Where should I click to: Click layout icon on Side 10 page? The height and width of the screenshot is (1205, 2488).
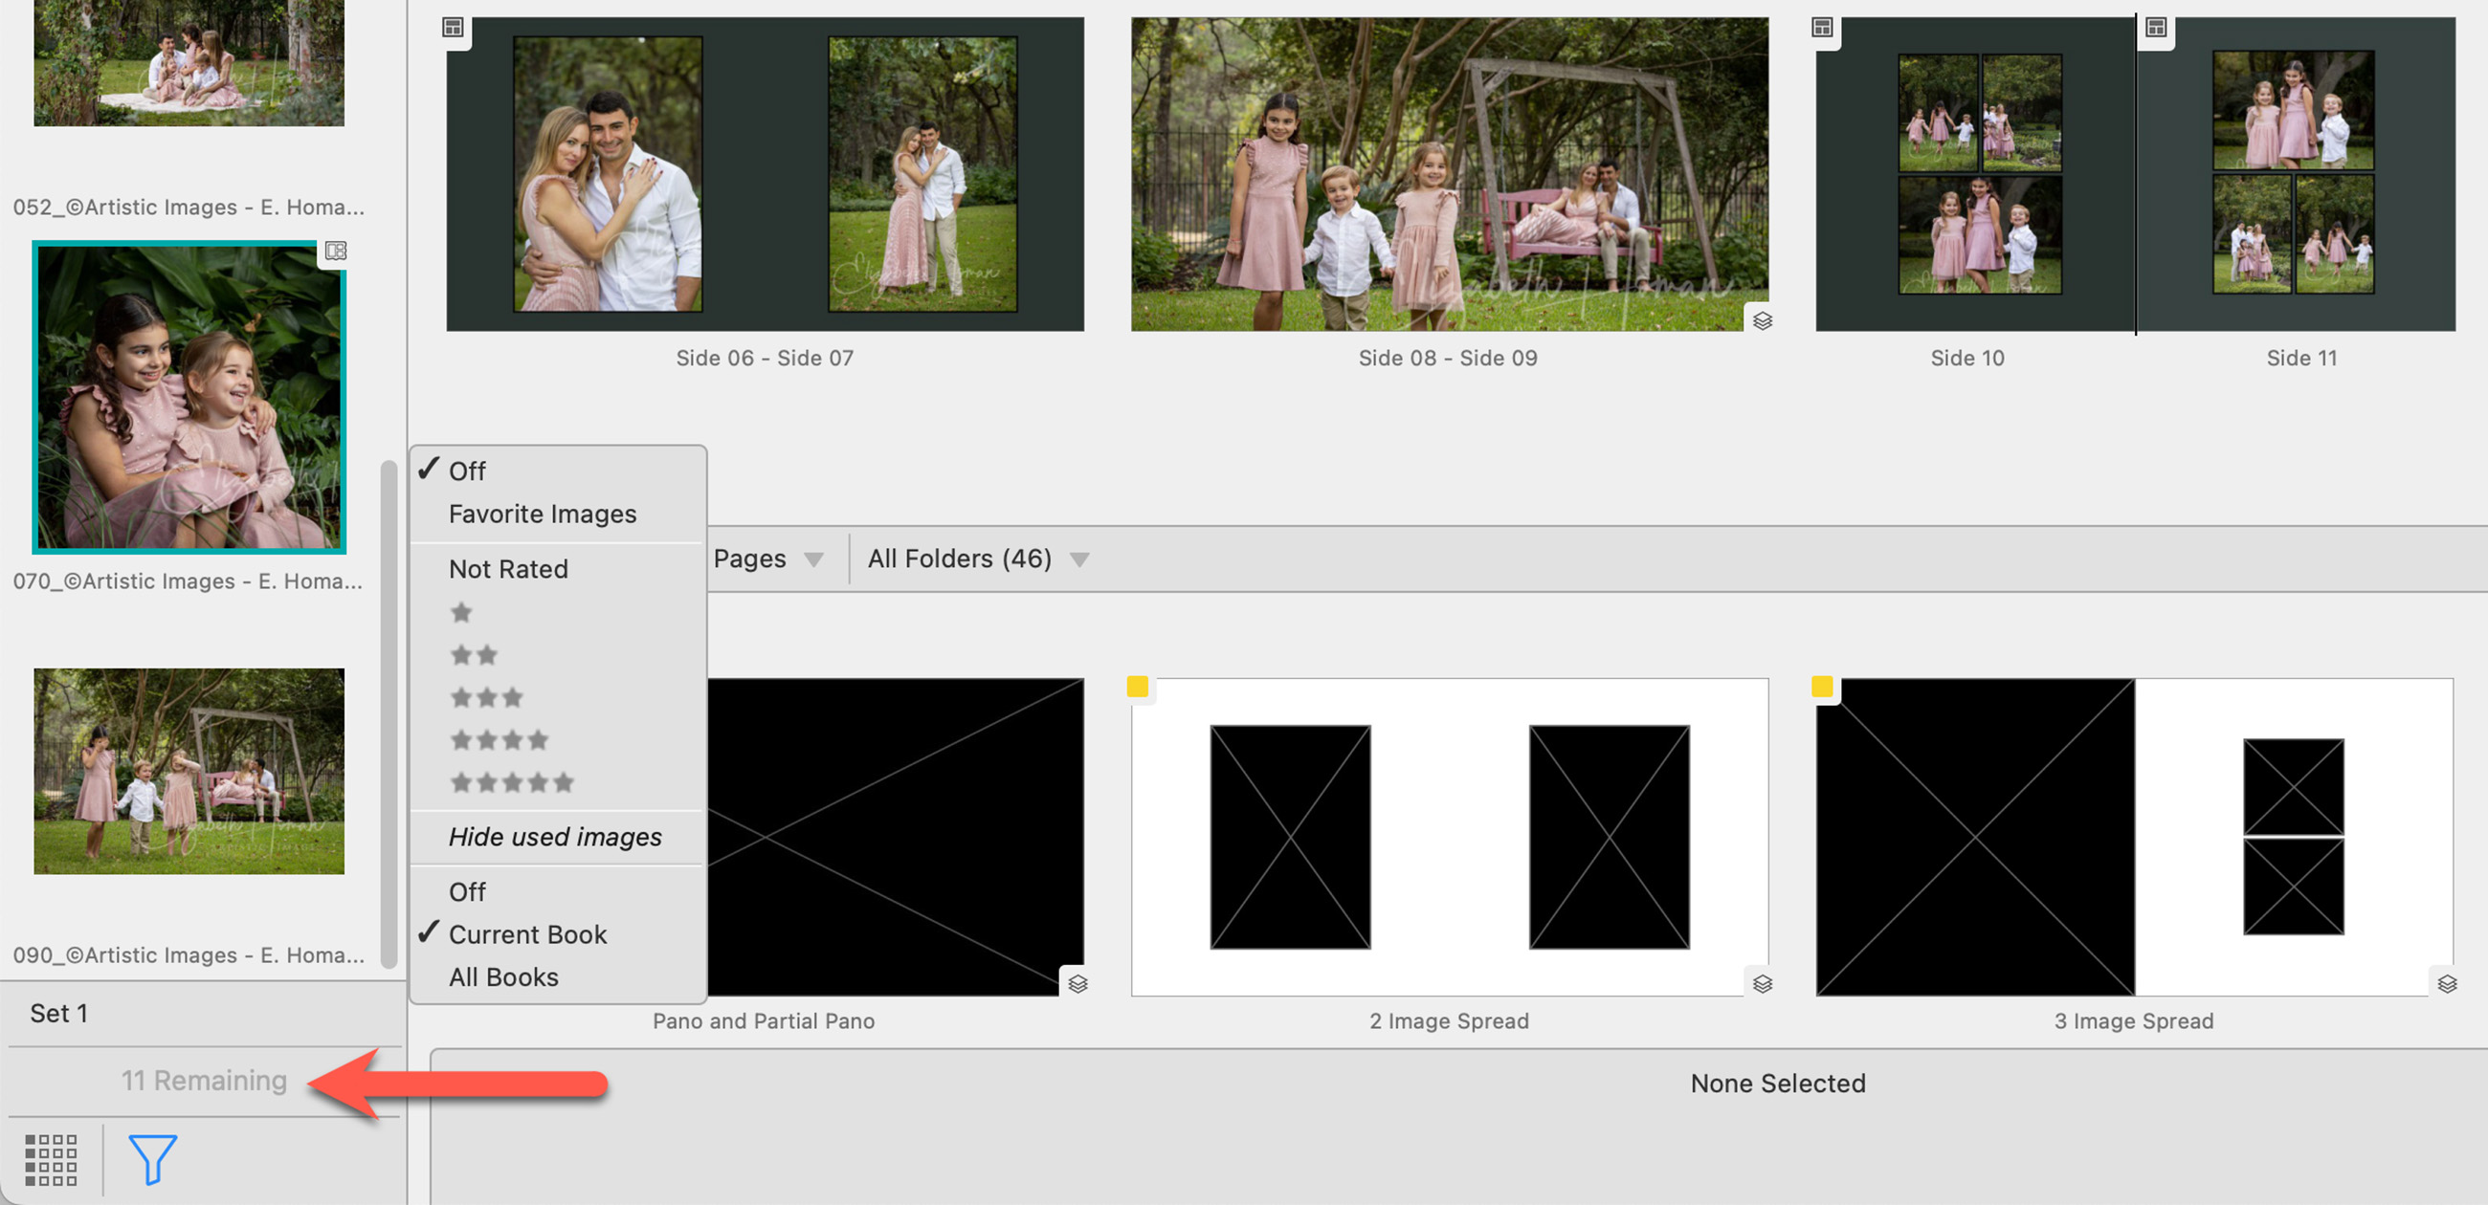click(x=1822, y=27)
